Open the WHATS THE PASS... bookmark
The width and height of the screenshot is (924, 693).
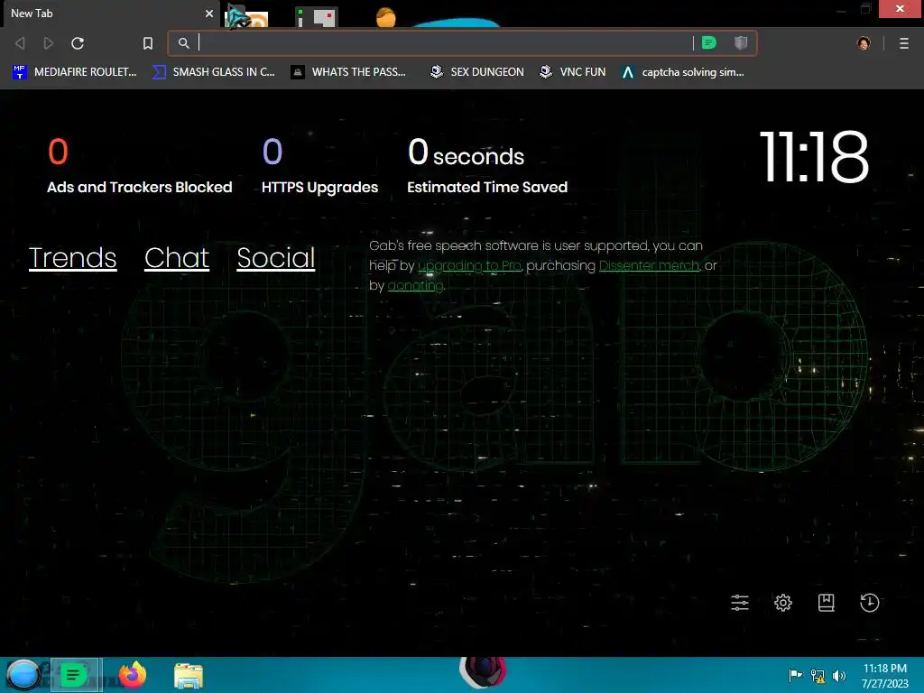coord(349,72)
